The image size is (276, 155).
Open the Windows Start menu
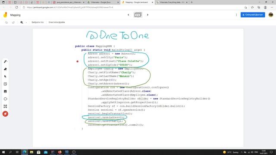coord(3,152)
